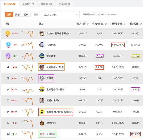Click the date dropdown chevron arrow
The width and height of the screenshot is (143, 140).
77,15
